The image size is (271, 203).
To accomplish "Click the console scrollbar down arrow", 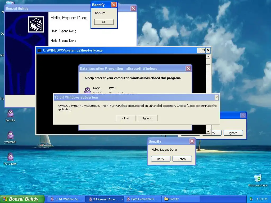I will (x=208, y=132).
